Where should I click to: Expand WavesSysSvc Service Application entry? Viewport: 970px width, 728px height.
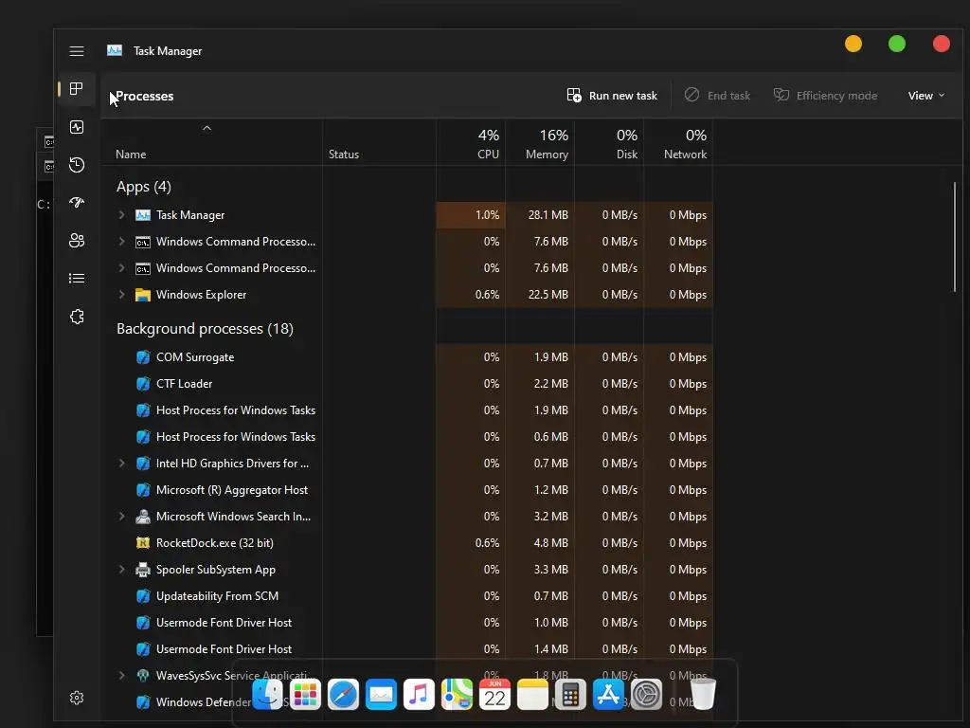tap(122, 675)
